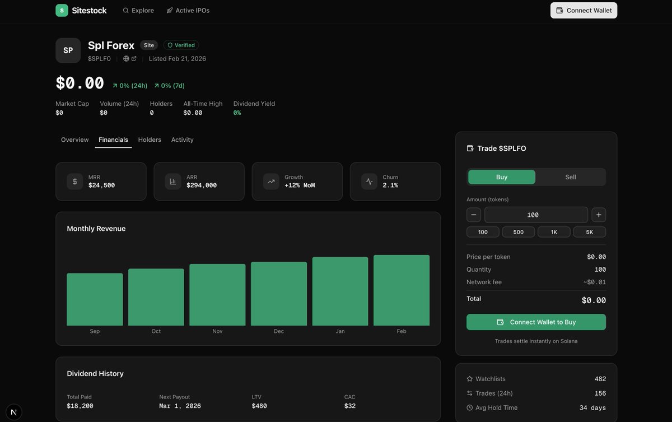Viewport: 672px width, 422px height.
Task: Click the Explore search icon
Action: [x=125, y=11]
